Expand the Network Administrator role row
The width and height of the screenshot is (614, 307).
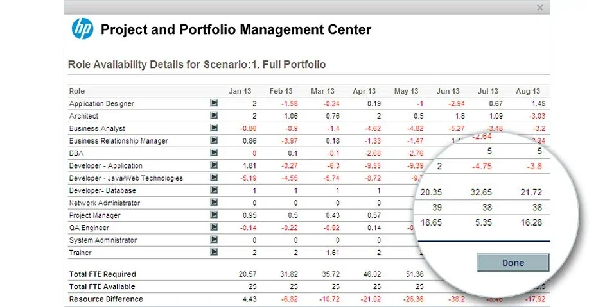214,203
